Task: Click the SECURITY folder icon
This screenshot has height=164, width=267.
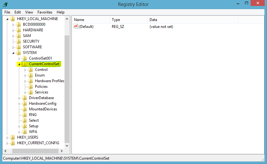Action: point(19,41)
